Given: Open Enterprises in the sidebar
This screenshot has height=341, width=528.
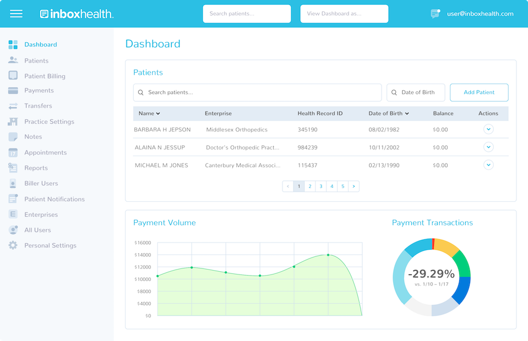Looking at the screenshot, I should point(41,215).
